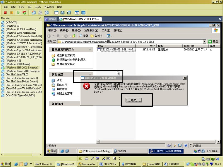Select [Mac-OSX-Tiger-x86_IMG] favorite
The image size is (223, 167).
pyautogui.click(x=20, y=95)
